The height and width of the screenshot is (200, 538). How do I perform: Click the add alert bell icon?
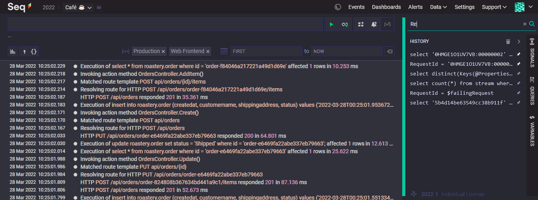point(374,24)
